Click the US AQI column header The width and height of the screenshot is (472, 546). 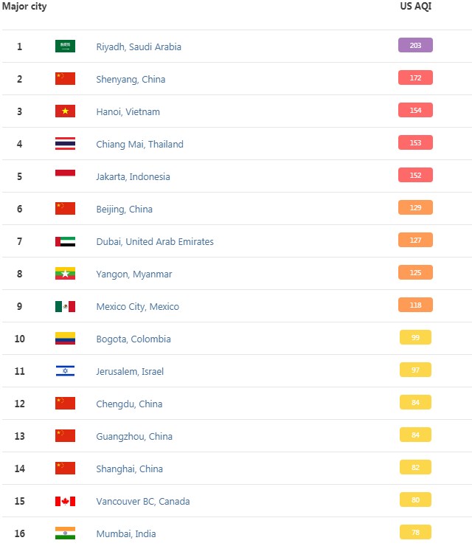click(415, 6)
